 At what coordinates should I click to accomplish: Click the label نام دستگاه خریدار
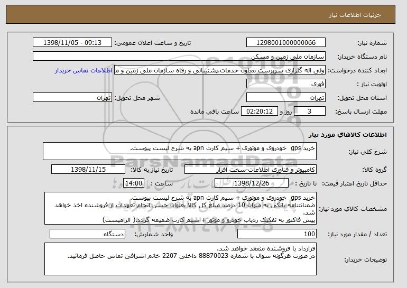coord(362,57)
